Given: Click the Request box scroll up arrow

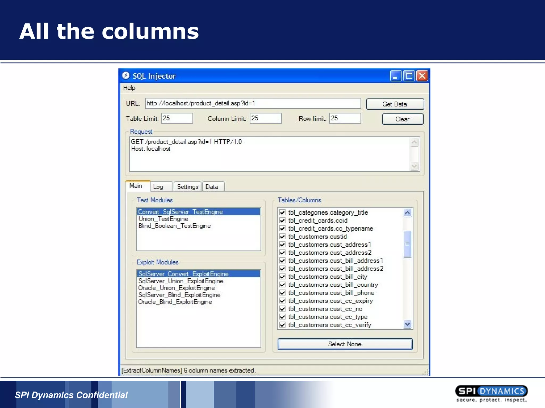Looking at the screenshot, I should 414,142.
